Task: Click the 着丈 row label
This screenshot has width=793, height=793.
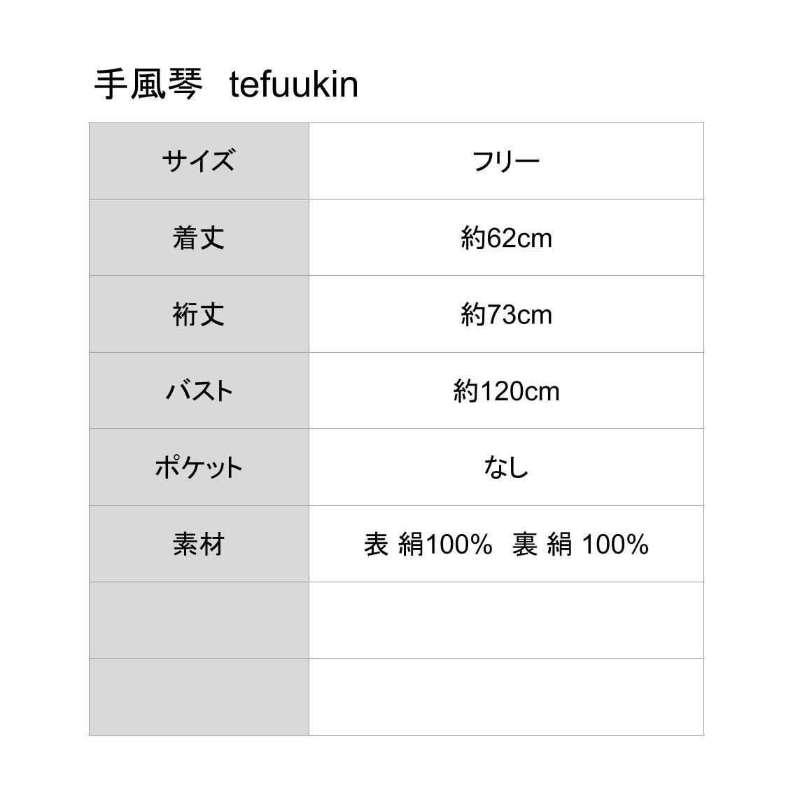Action: click(199, 238)
